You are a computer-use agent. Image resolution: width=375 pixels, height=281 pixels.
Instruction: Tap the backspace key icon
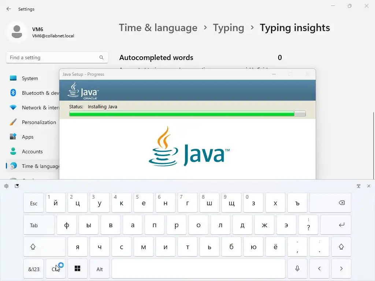[330, 203]
